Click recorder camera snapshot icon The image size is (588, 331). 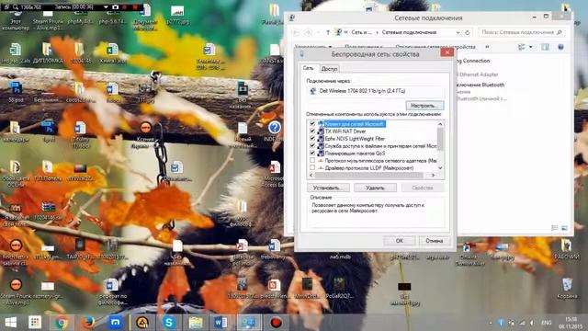pyautogui.click(x=116, y=6)
